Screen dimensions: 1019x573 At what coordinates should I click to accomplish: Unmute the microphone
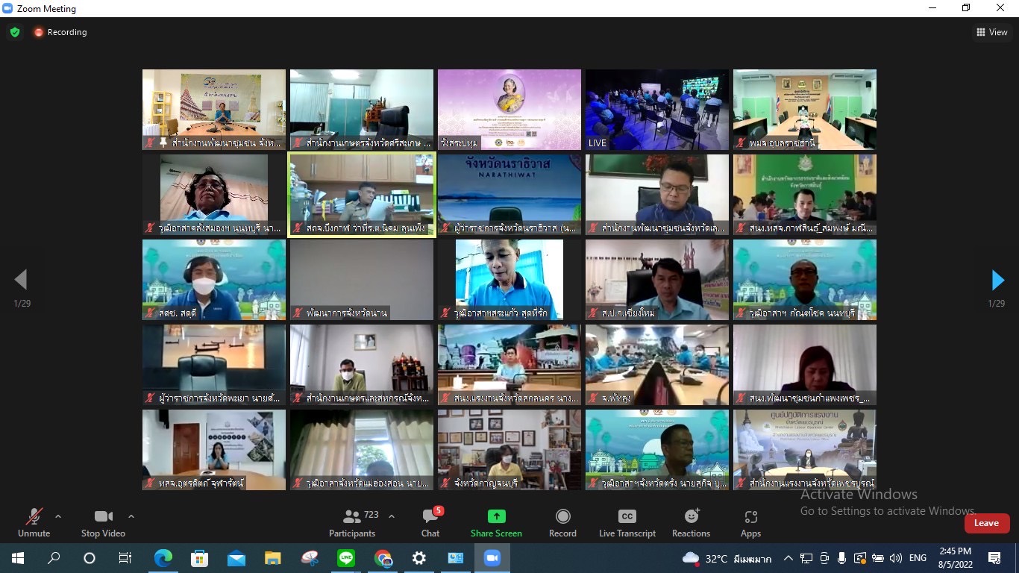[x=34, y=523]
